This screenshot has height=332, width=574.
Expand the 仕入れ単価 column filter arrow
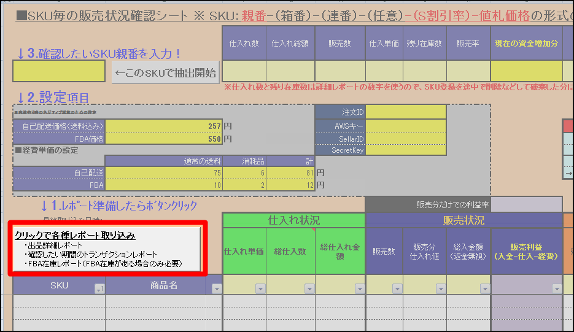[260, 288]
